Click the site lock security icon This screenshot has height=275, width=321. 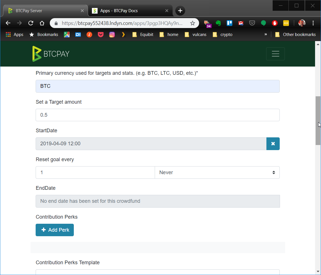click(56, 23)
